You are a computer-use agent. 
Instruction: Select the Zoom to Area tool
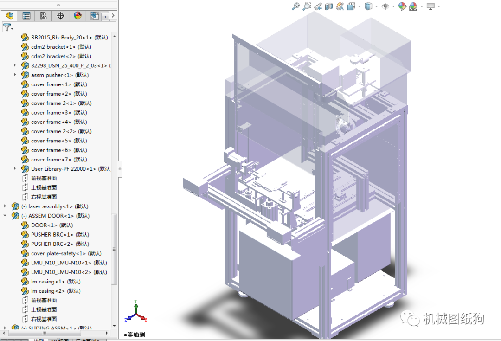[307, 6]
